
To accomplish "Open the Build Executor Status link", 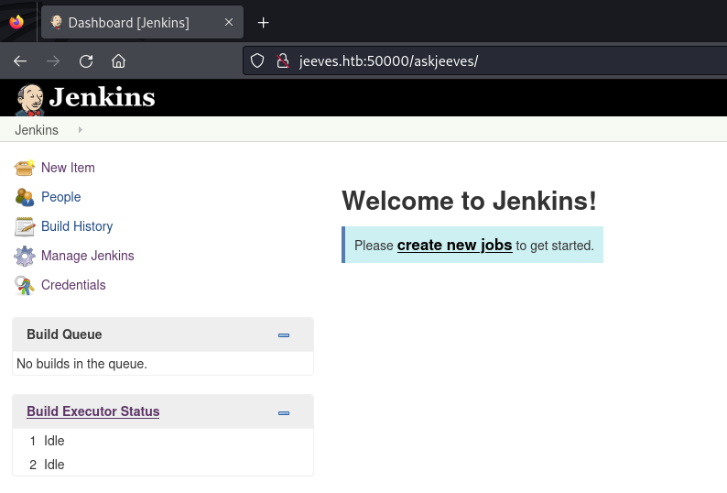I will [x=93, y=411].
